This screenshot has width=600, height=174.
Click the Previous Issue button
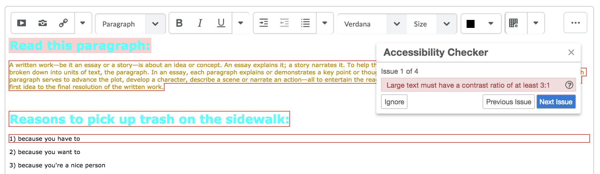point(508,102)
